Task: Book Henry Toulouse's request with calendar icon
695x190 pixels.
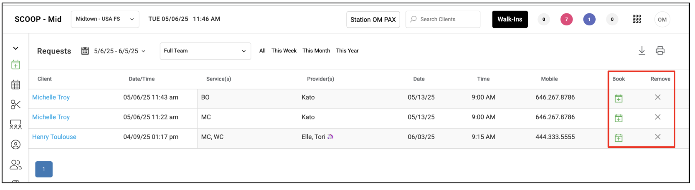Action: pyautogui.click(x=619, y=138)
